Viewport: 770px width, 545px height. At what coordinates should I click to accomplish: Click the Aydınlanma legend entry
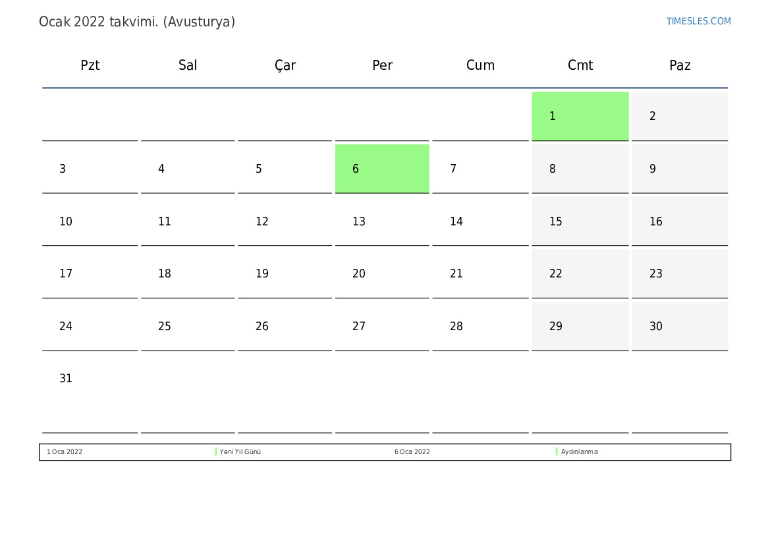tap(580, 452)
